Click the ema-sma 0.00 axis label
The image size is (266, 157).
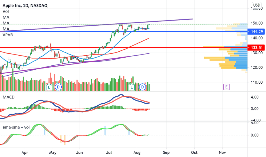(255, 135)
